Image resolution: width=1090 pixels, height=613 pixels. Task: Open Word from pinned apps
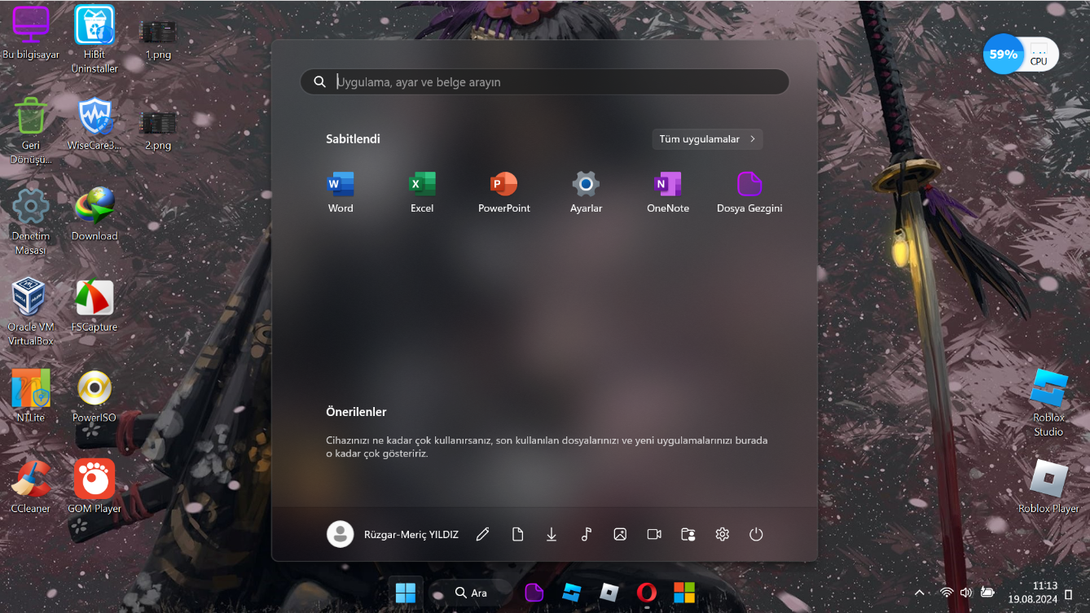[341, 192]
